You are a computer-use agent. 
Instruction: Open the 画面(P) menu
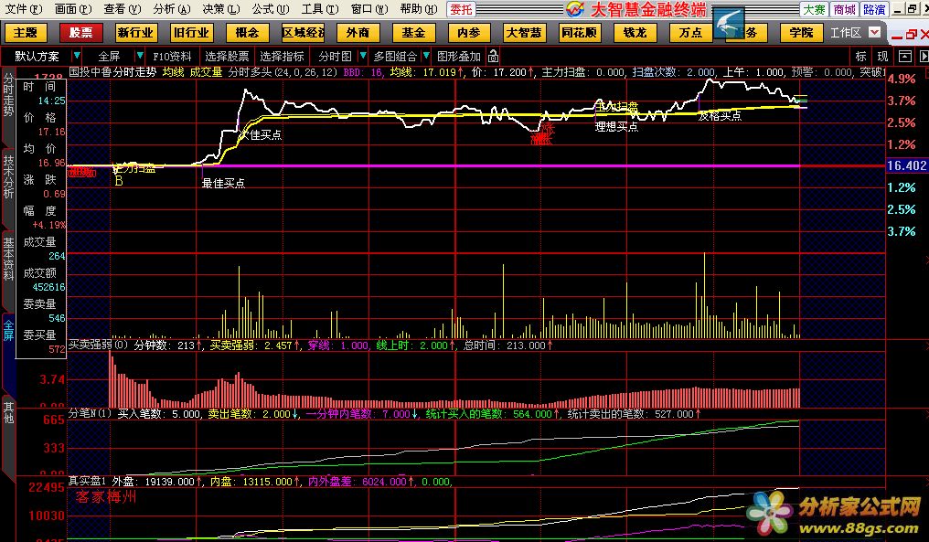pos(73,9)
